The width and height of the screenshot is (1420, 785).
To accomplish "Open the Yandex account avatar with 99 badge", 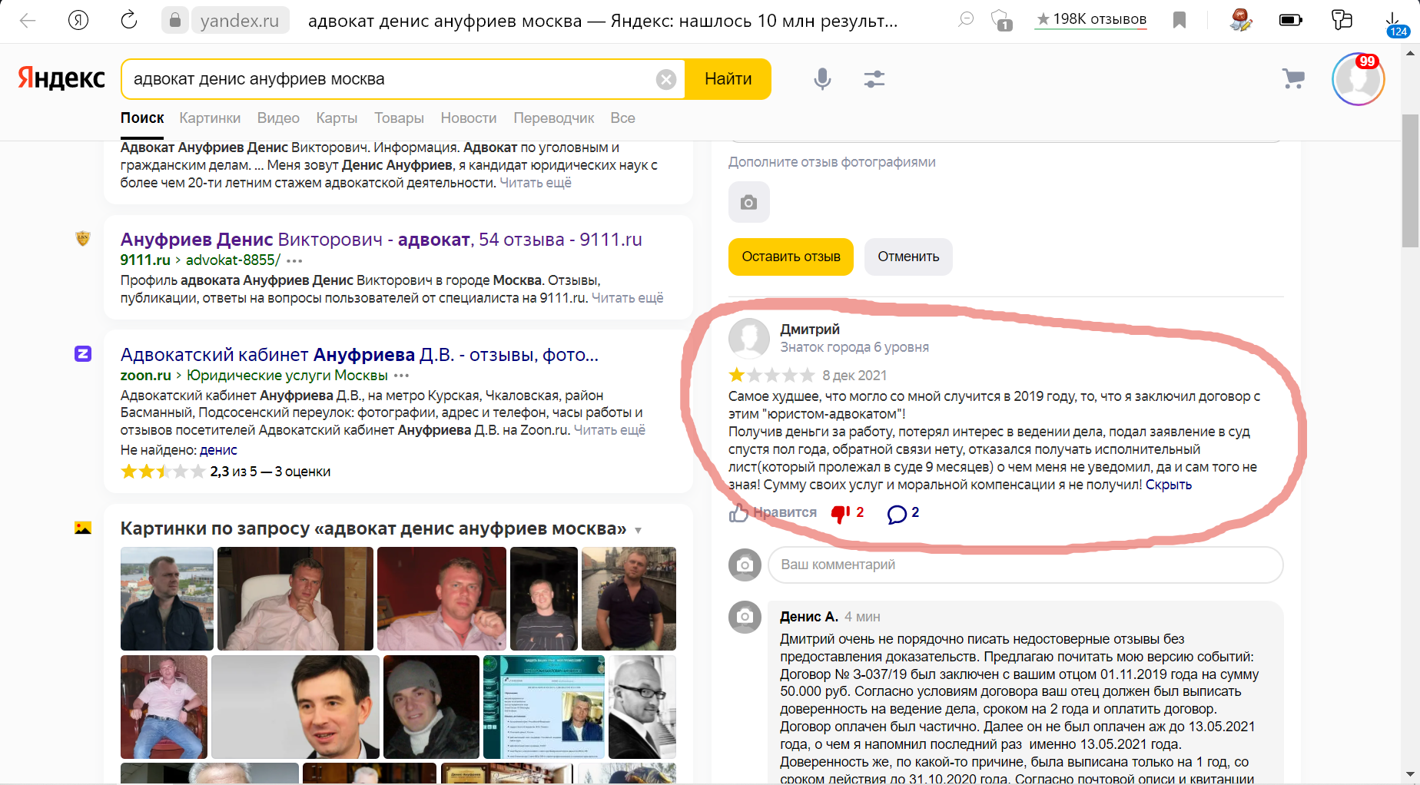I will coord(1358,79).
